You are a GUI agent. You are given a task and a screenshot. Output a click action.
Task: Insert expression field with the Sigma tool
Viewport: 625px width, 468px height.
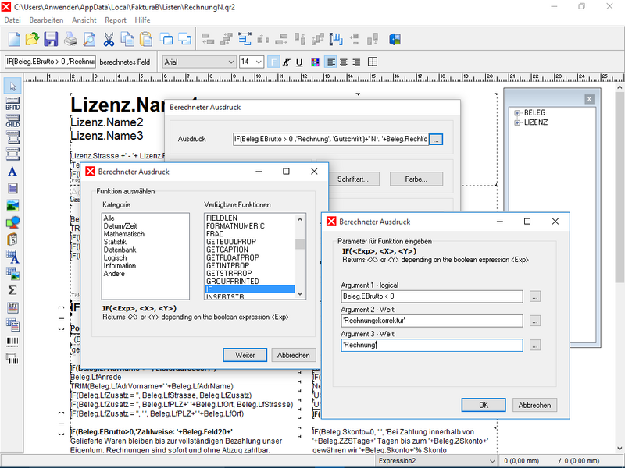tap(12, 290)
